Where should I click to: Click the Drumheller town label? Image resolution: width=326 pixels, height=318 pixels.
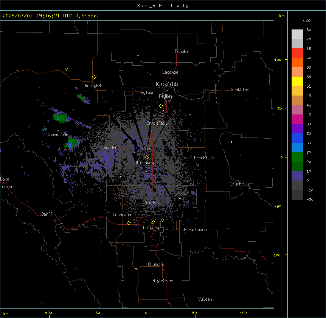point(241,184)
